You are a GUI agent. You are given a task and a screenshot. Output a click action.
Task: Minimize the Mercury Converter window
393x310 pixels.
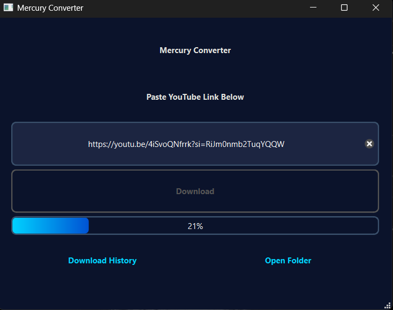[313, 8]
